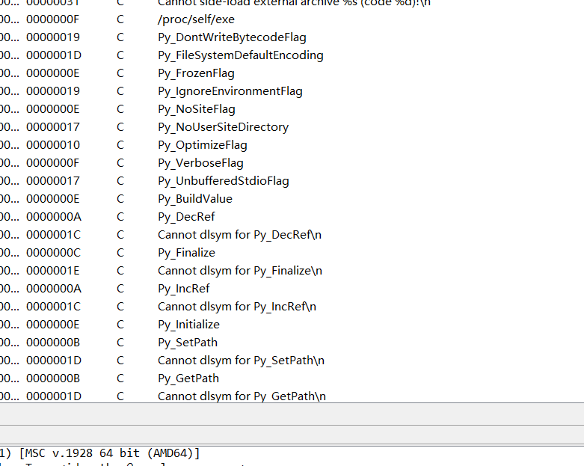This screenshot has height=466, width=584.
Task: Select the Py_NoUserSiteDirectory string
Action: 223,126
